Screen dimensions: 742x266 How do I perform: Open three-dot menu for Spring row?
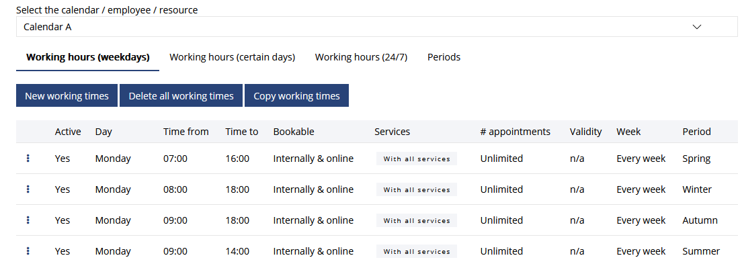[28, 159]
